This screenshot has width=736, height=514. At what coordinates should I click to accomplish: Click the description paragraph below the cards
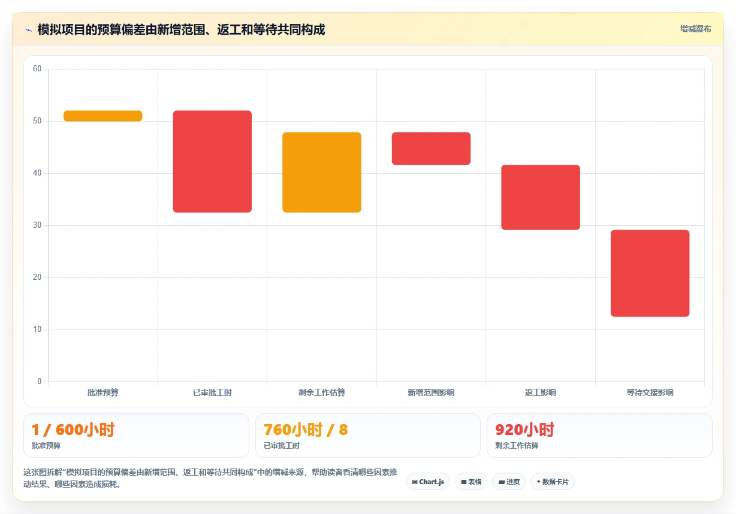click(x=210, y=478)
